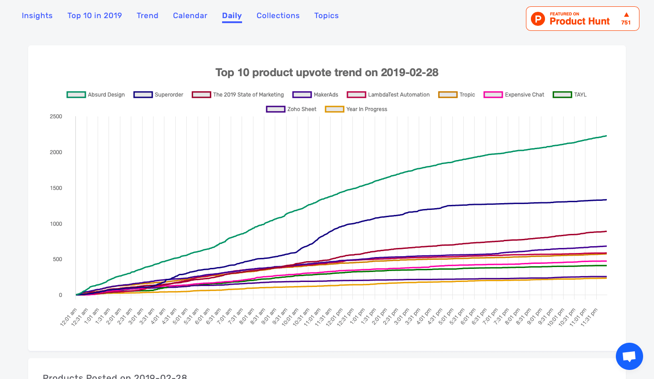The width and height of the screenshot is (654, 379).
Task: Open the Collections link
Action: point(278,15)
